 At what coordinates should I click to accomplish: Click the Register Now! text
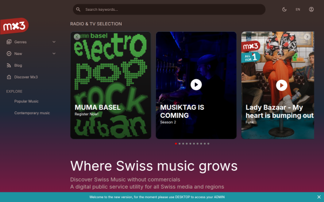click(86, 114)
